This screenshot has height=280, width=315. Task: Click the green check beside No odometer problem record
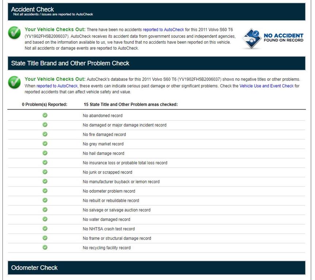[45, 191]
